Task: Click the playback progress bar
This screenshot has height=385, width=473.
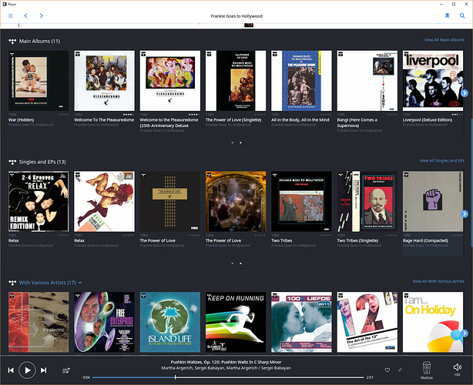Action: coord(228,377)
